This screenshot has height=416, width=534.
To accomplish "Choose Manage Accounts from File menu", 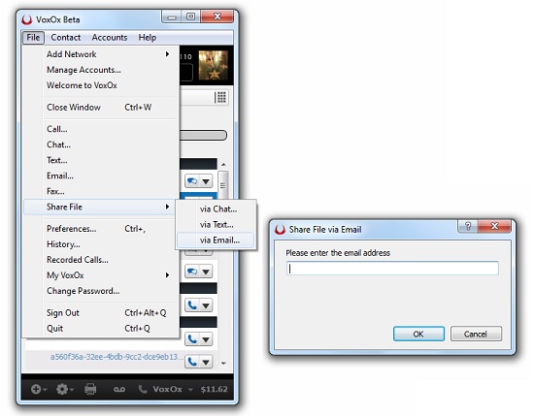I will coord(101,70).
